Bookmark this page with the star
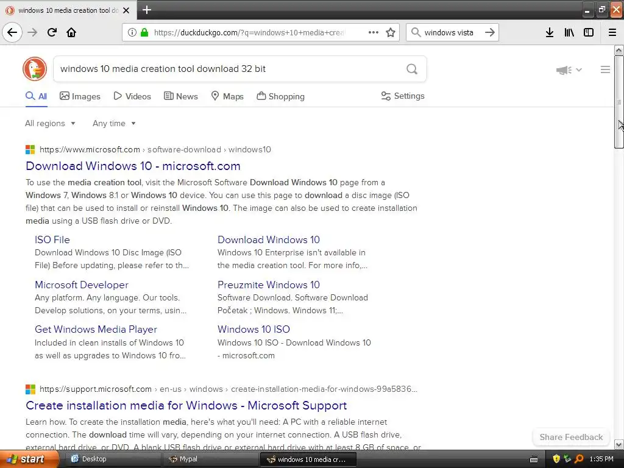Image resolution: width=624 pixels, height=468 pixels. coord(391,32)
